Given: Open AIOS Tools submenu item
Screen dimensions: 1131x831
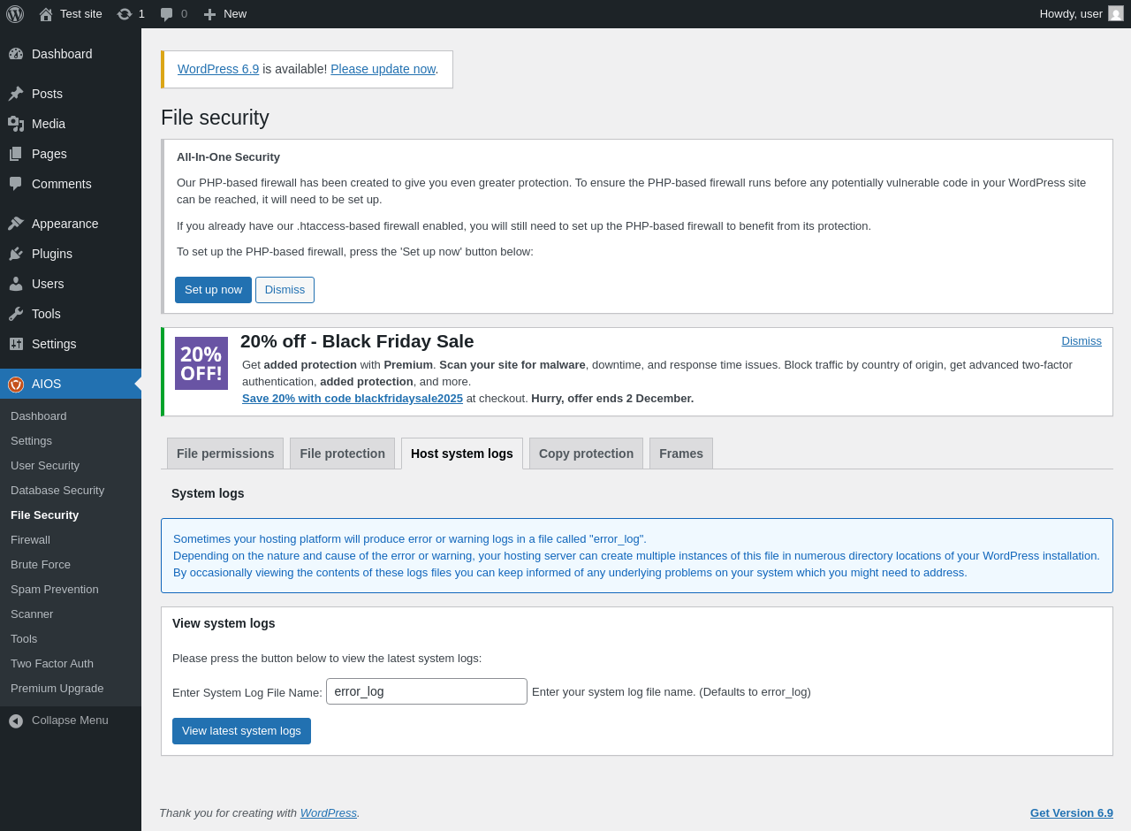Looking at the screenshot, I should pos(24,638).
